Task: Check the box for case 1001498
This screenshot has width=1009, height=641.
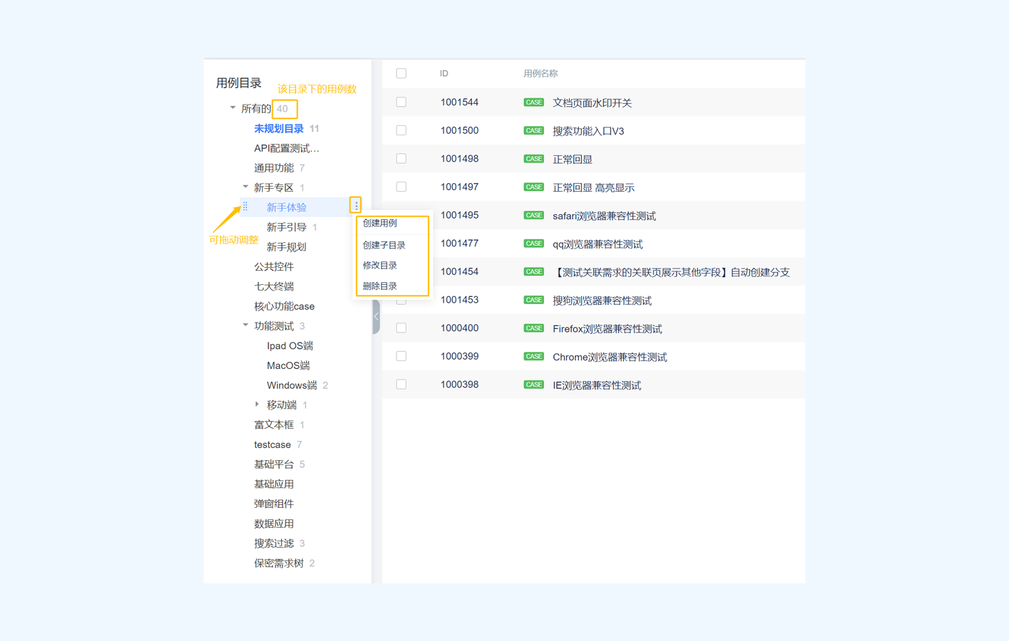Action: pos(402,158)
